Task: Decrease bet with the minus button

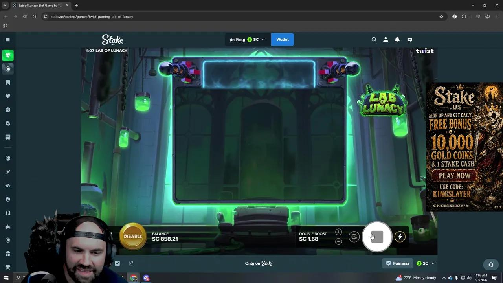Action: click(338, 241)
